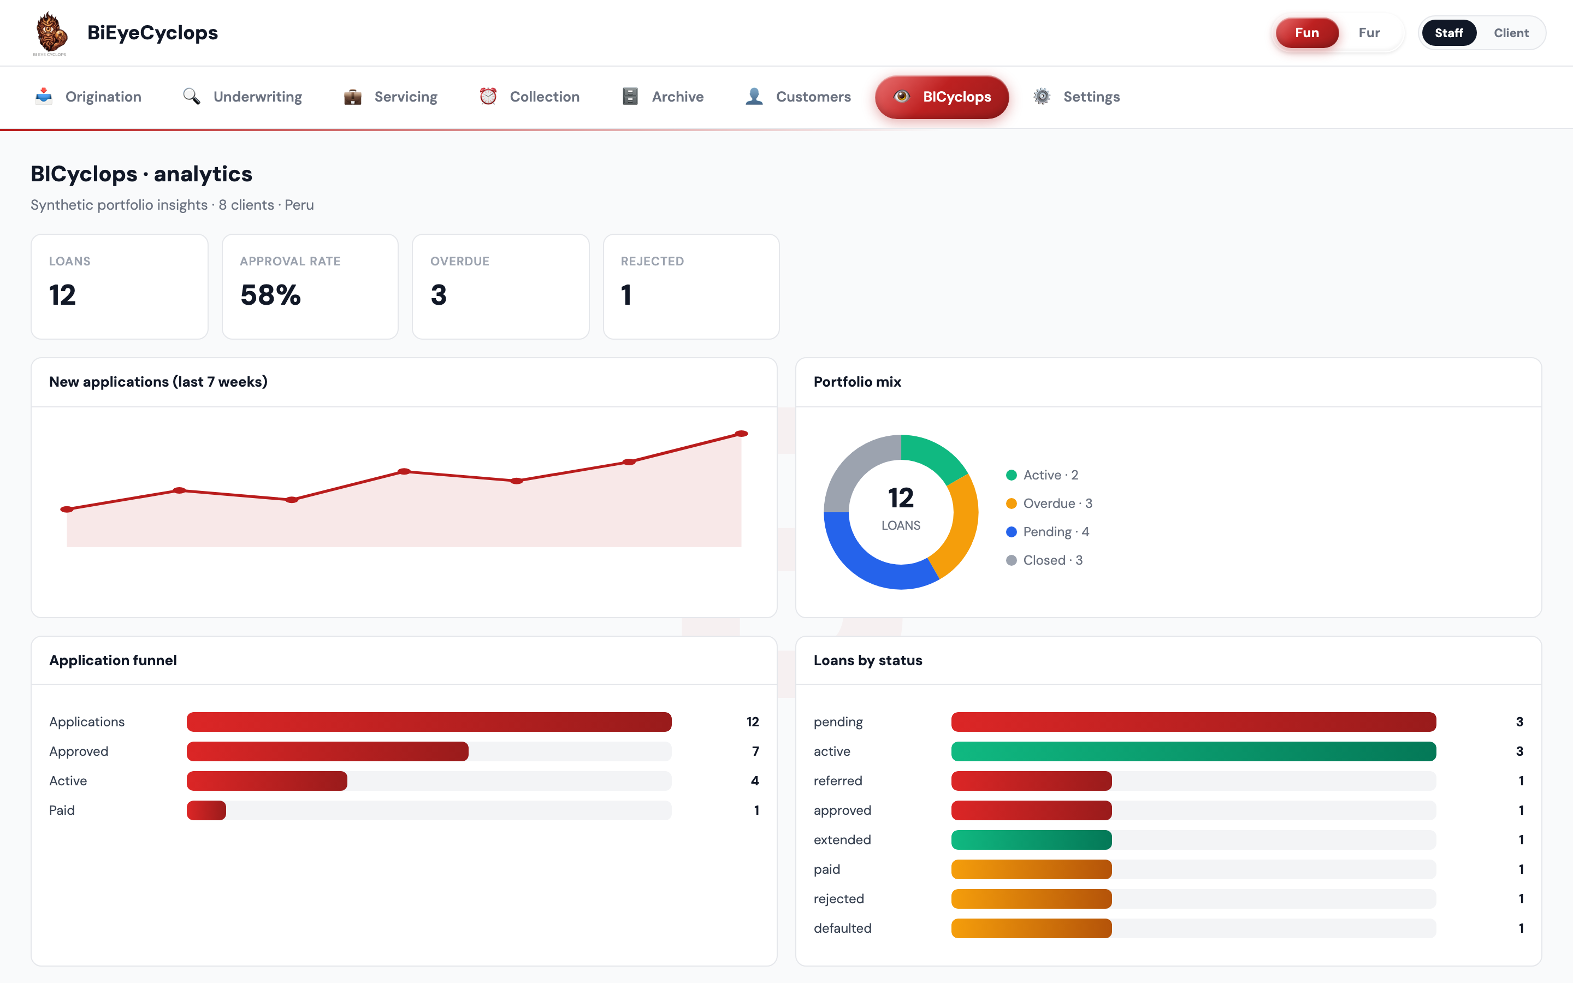Click the Archive file cabinet icon
Image resolution: width=1573 pixels, height=983 pixels.
630,96
